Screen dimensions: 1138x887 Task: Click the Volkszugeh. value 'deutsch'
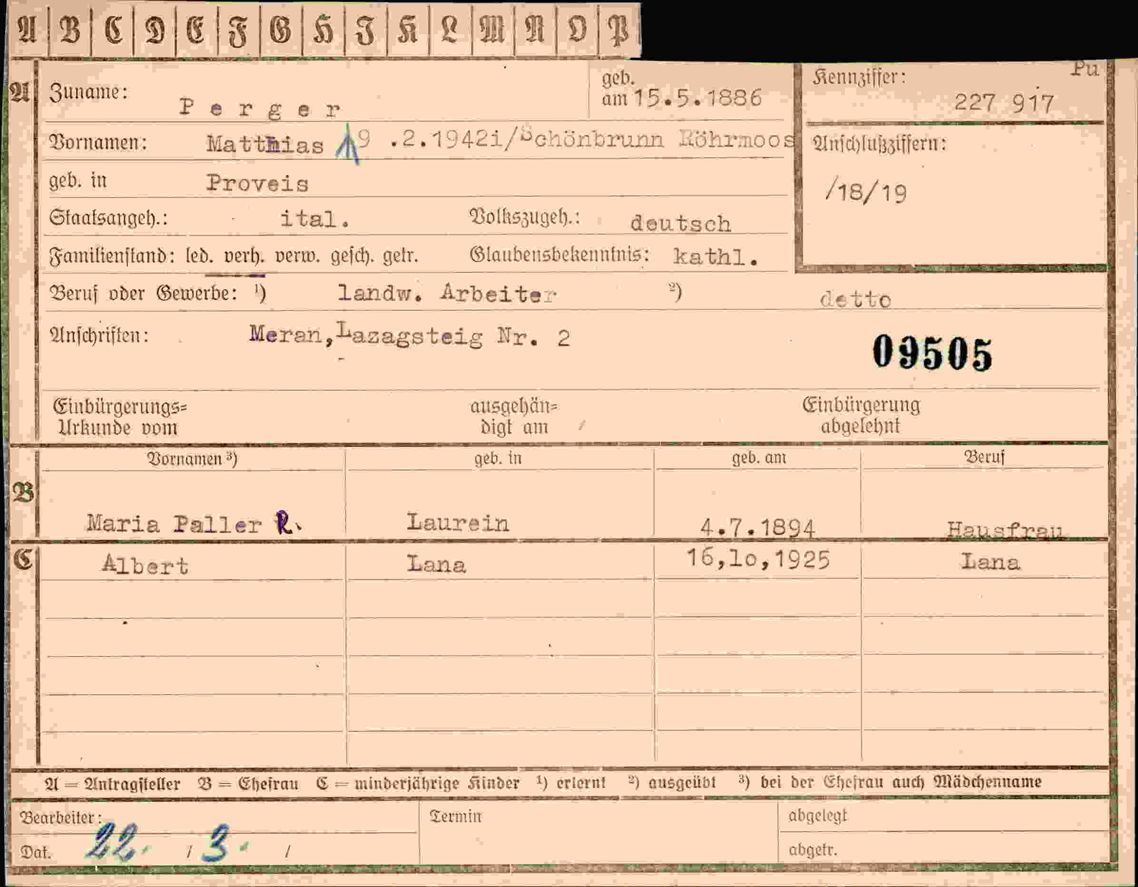tap(680, 224)
